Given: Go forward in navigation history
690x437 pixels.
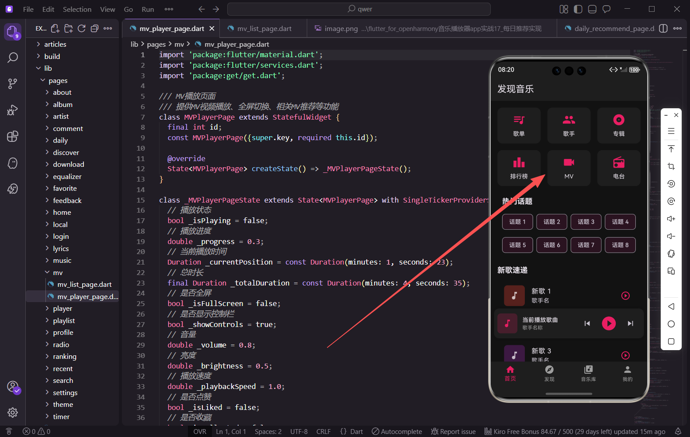Looking at the screenshot, I should [x=216, y=9].
